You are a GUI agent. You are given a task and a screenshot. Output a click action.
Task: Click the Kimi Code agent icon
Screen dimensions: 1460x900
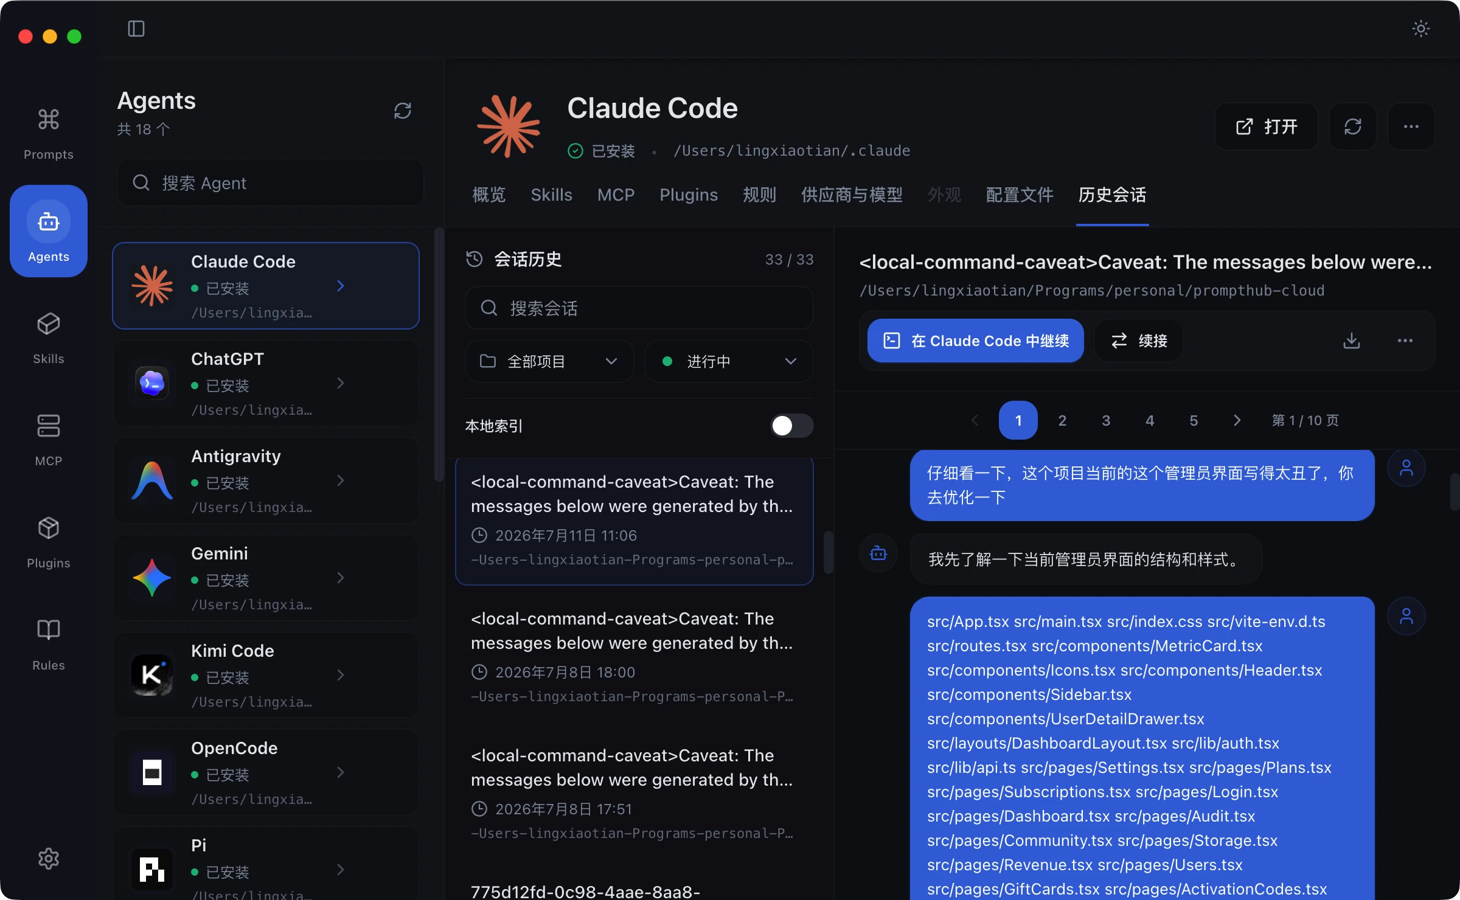click(x=152, y=675)
